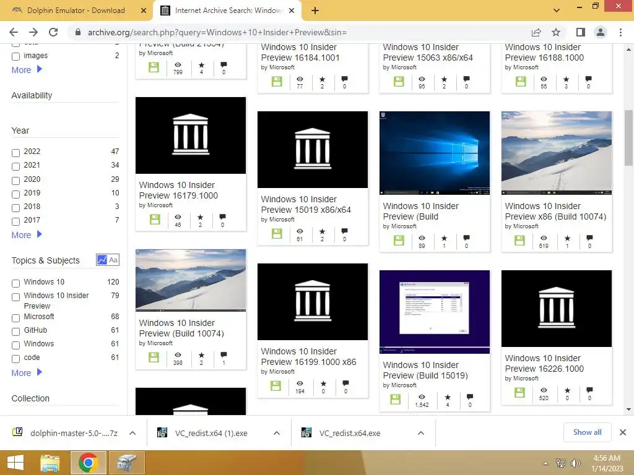634x475 pixels.
Task: Switch topics sorting to count chart icon
Action: click(x=102, y=260)
